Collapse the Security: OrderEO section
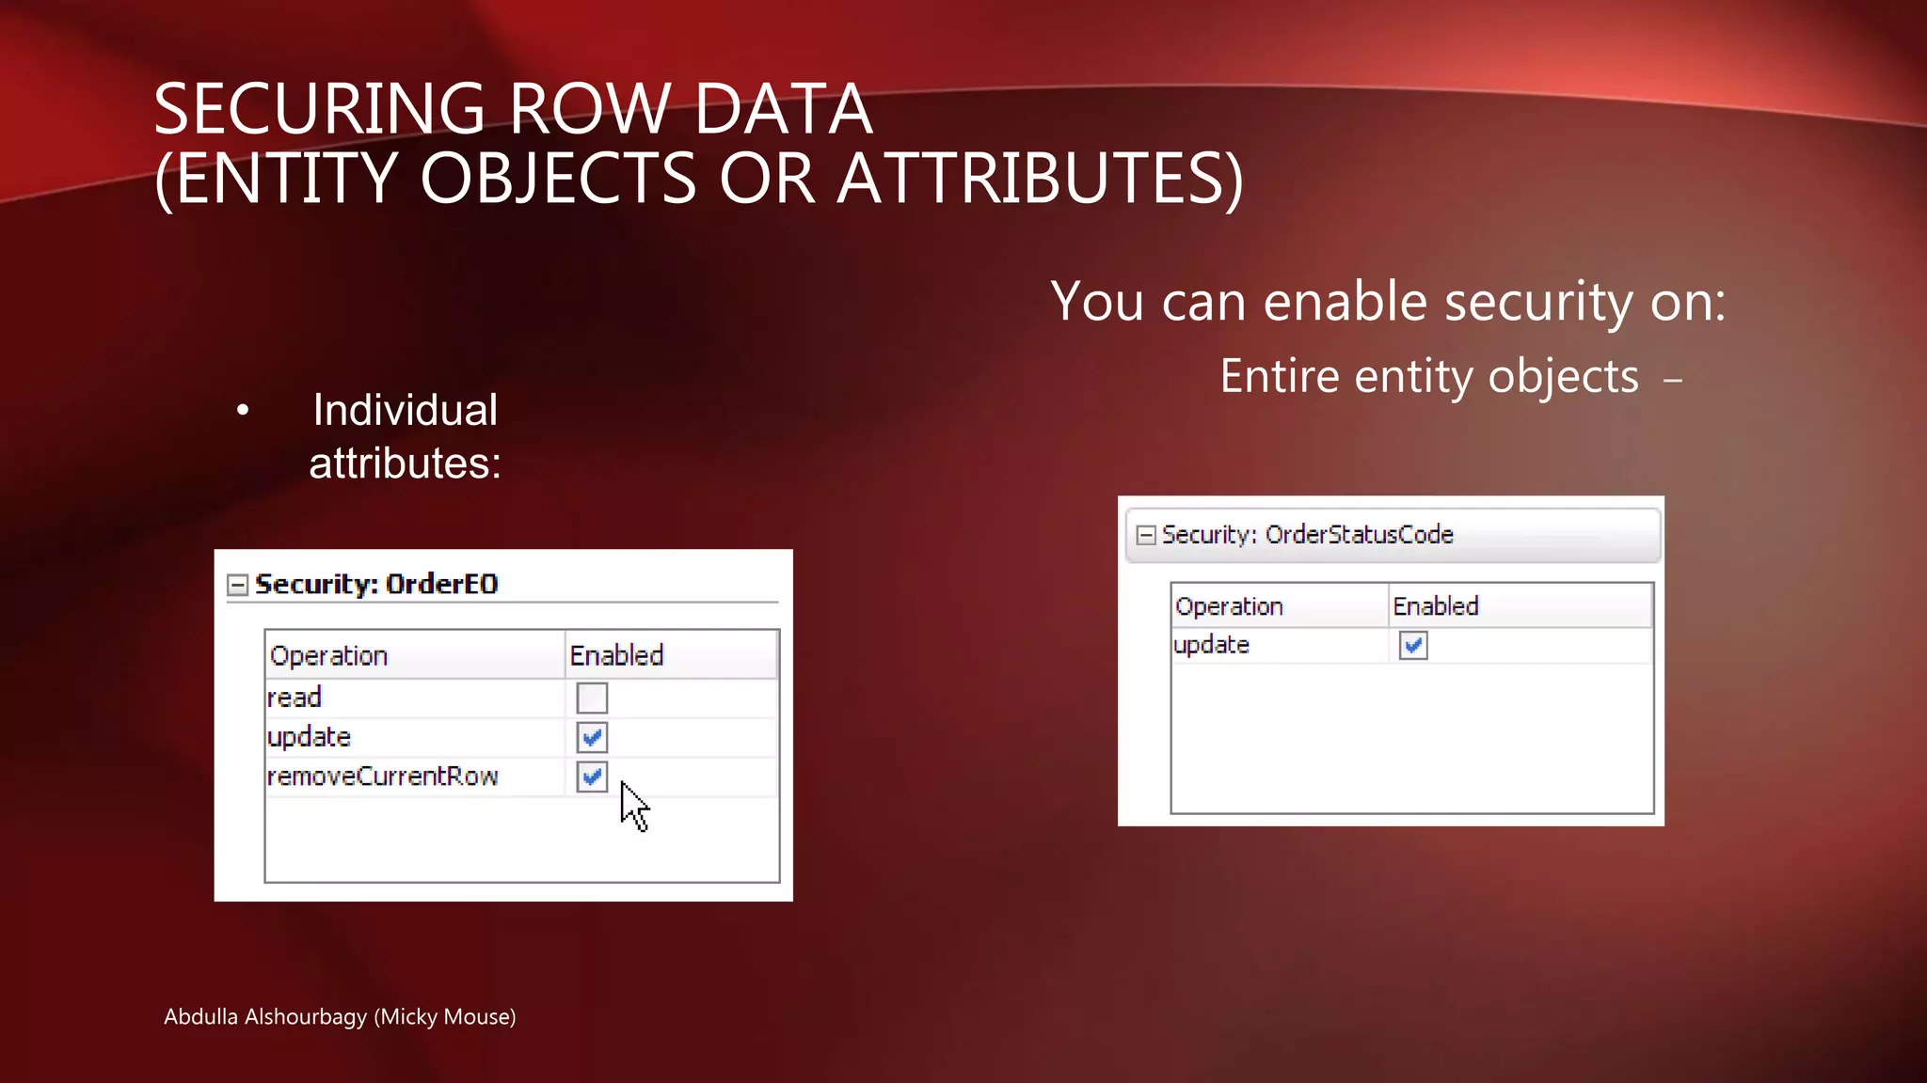1927x1083 pixels. [237, 585]
